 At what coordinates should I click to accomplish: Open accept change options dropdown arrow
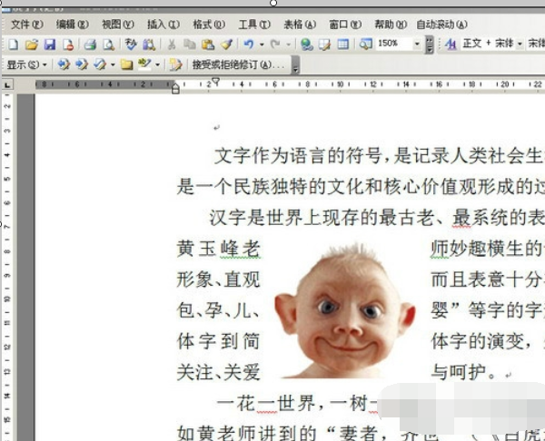click(x=113, y=64)
